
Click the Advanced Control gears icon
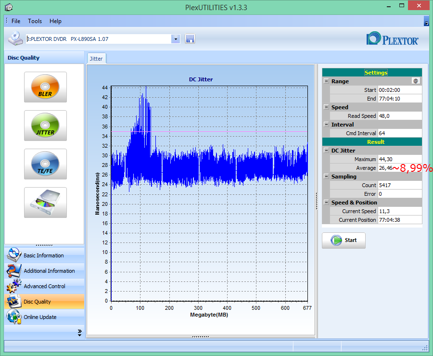[x=14, y=286]
